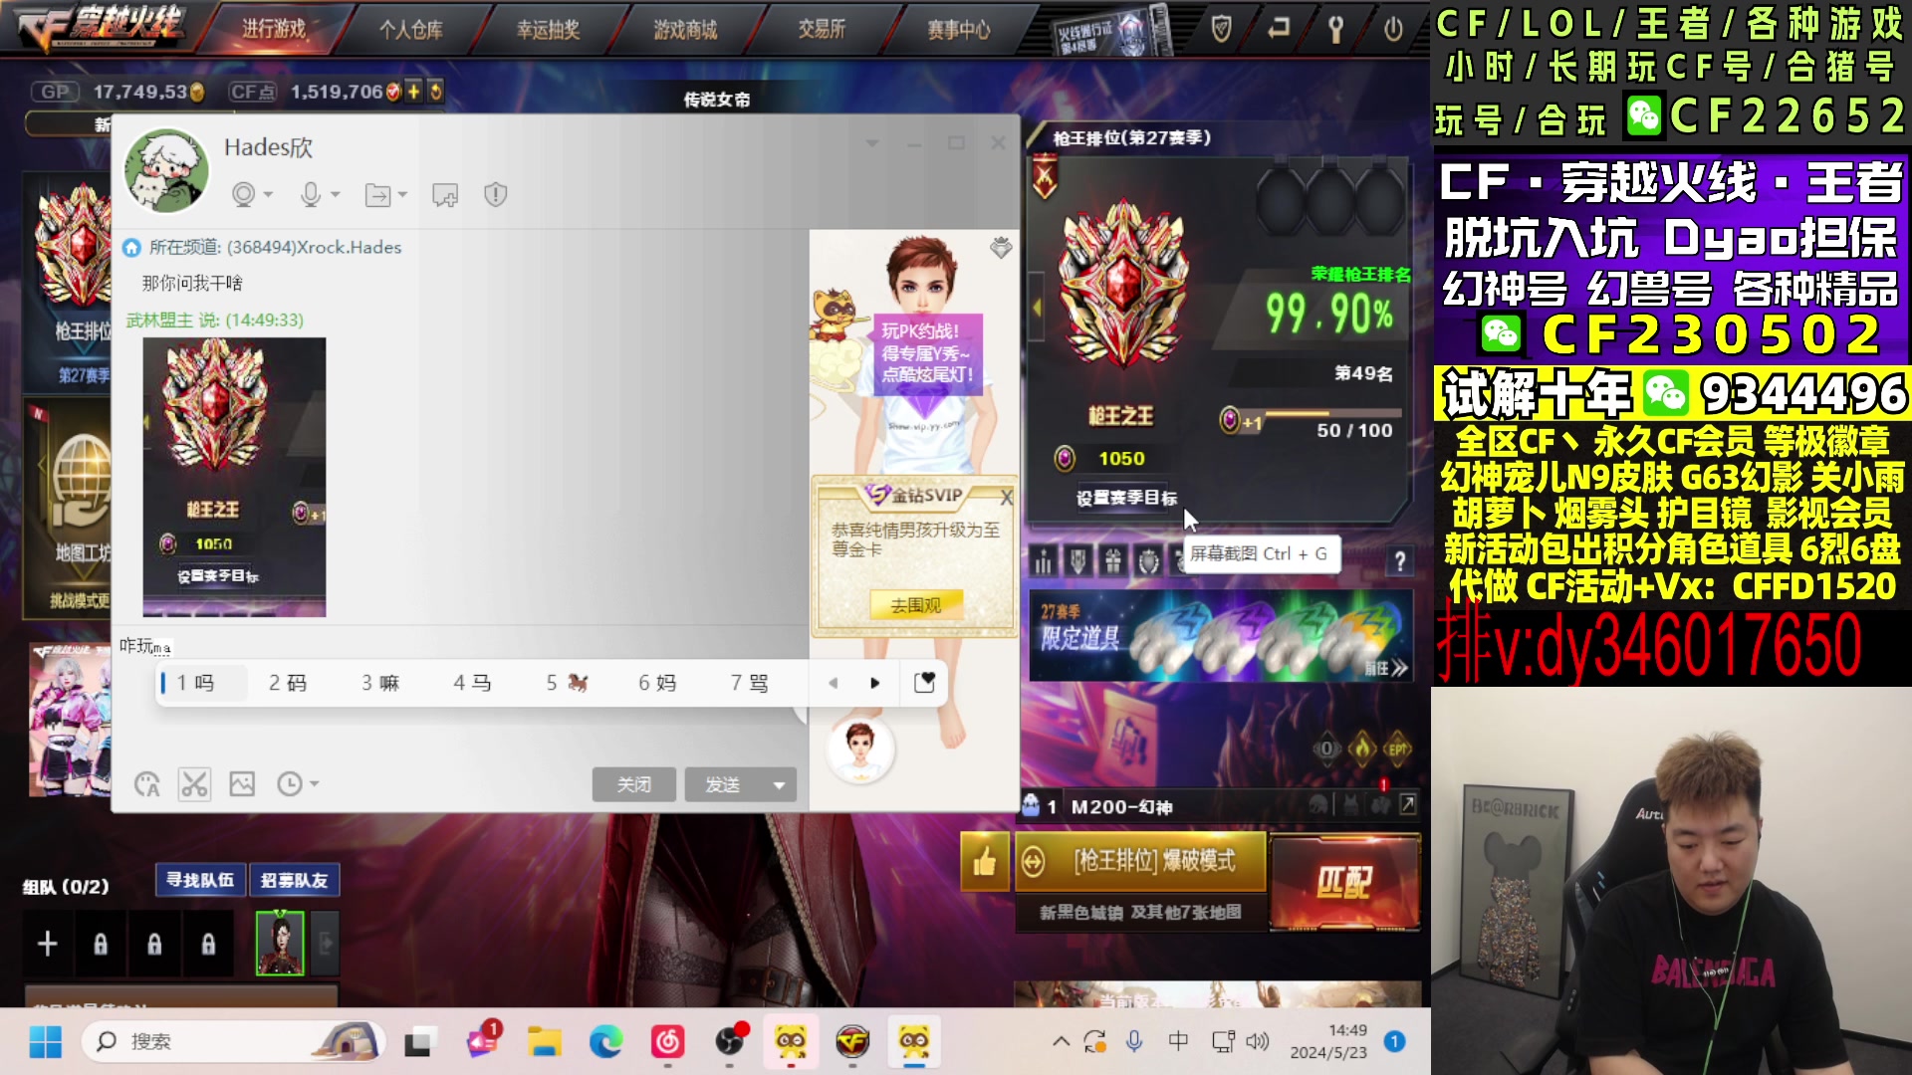Image resolution: width=1912 pixels, height=1075 pixels.
Task: Open 赛事中心 tab
Action: (959, 30)
